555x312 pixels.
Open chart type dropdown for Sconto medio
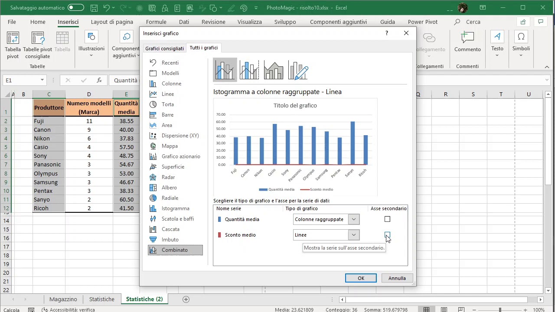[354, 235]
